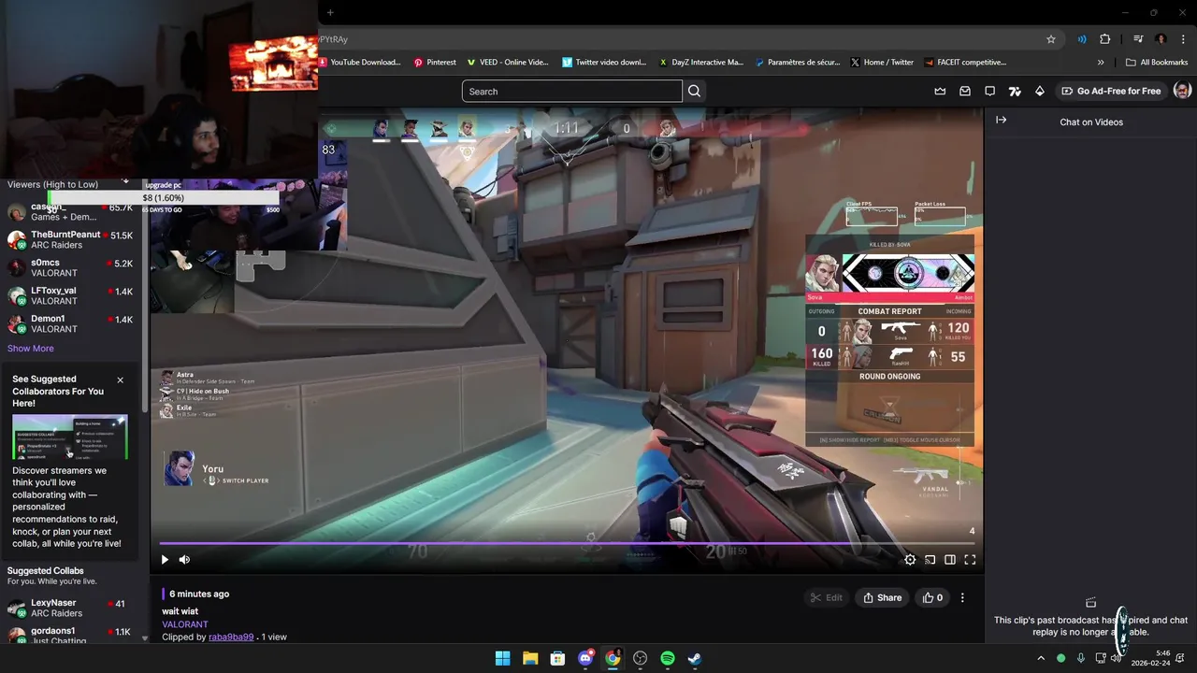Image resolution: width=1197 pixels, height=673 pixels.
Task: Select s0mcs channel in sidebar
Action: tap(71, 267)
